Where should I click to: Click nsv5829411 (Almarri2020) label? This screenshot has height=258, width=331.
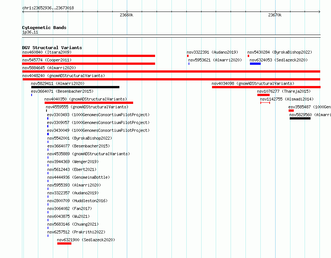[58, 83]
